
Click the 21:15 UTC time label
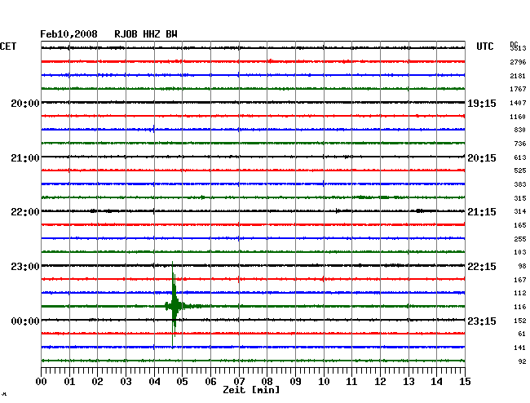[x=482, y=212]
